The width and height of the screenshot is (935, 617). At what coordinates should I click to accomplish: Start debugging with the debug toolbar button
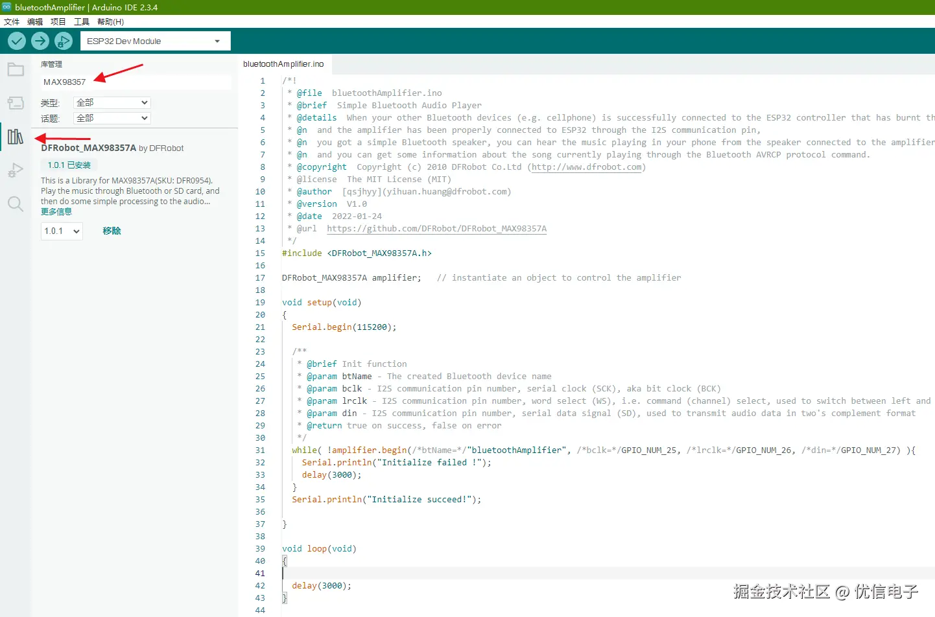pos(64,41)
